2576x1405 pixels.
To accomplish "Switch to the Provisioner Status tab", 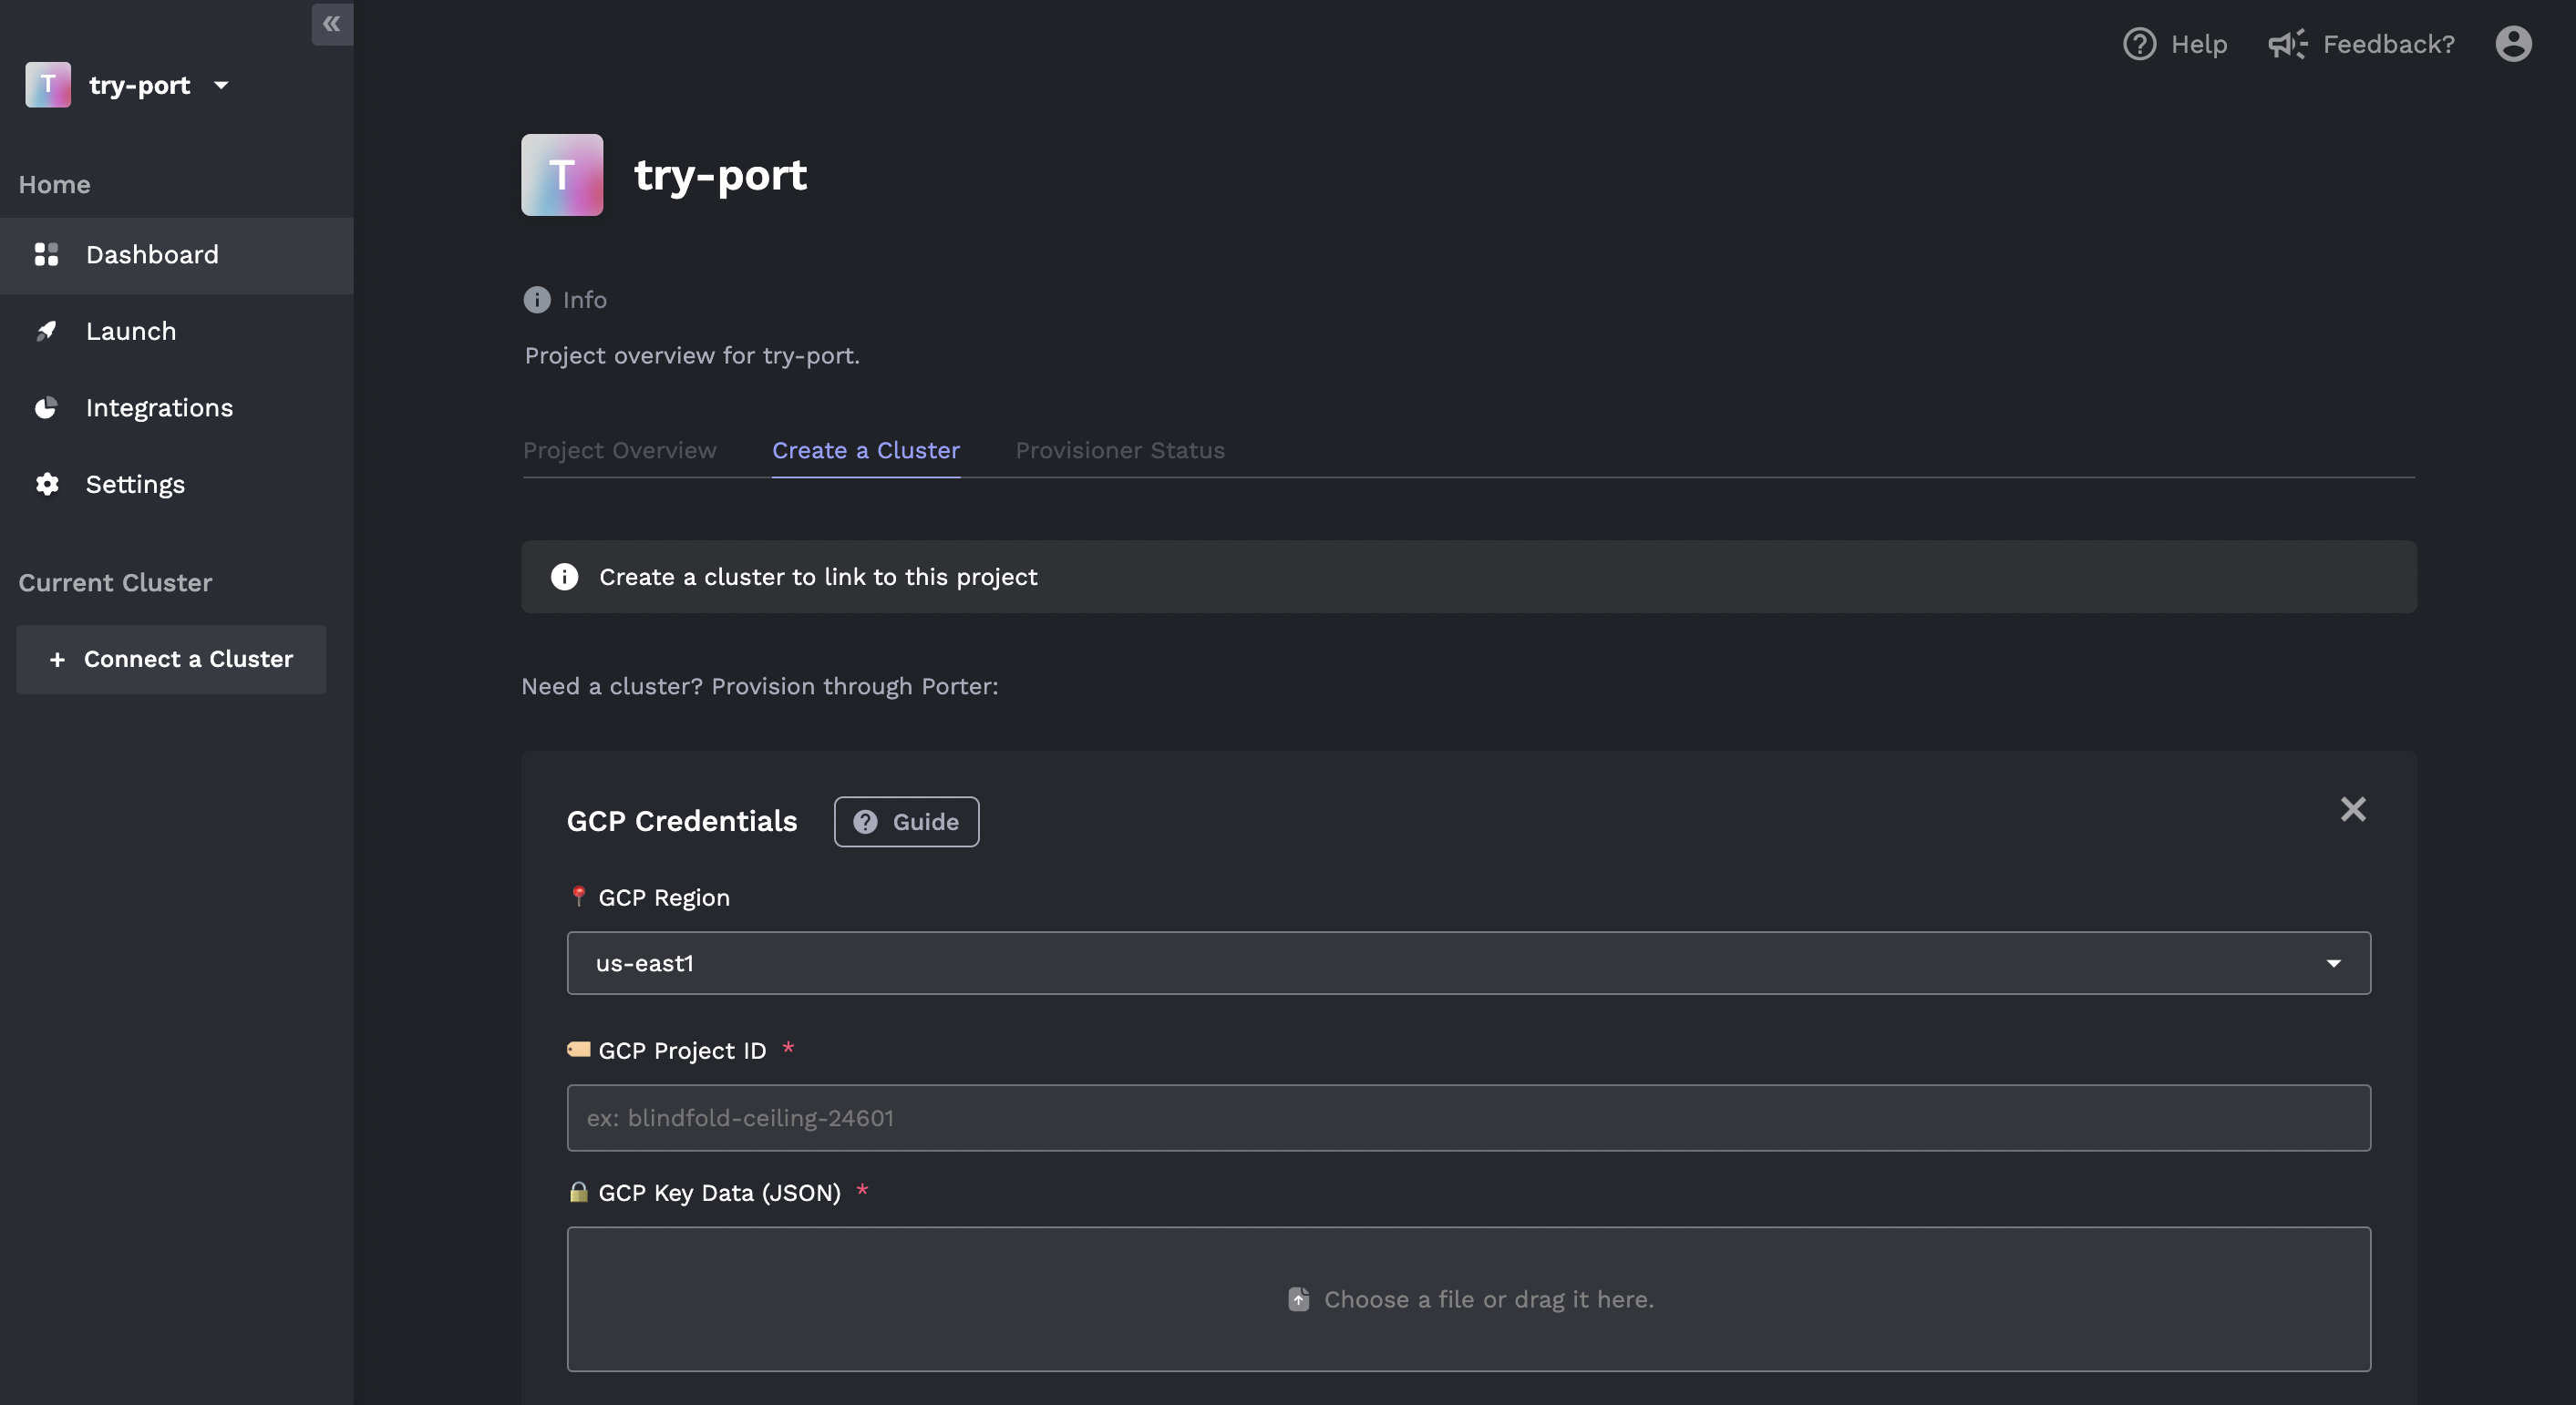I will tap(1120, 451).
